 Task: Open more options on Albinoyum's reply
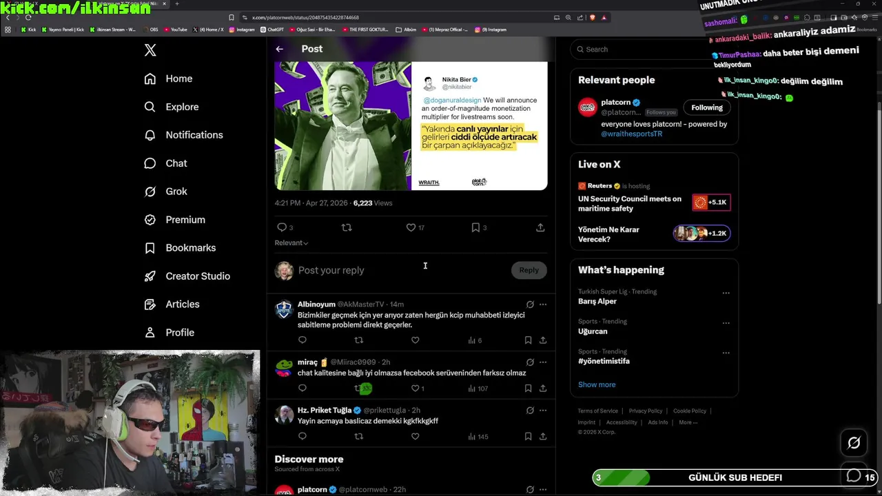(x=543, y=304)
